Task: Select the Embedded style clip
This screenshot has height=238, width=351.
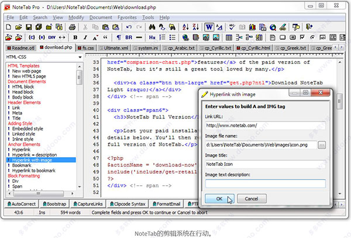Action: [27, 128]
